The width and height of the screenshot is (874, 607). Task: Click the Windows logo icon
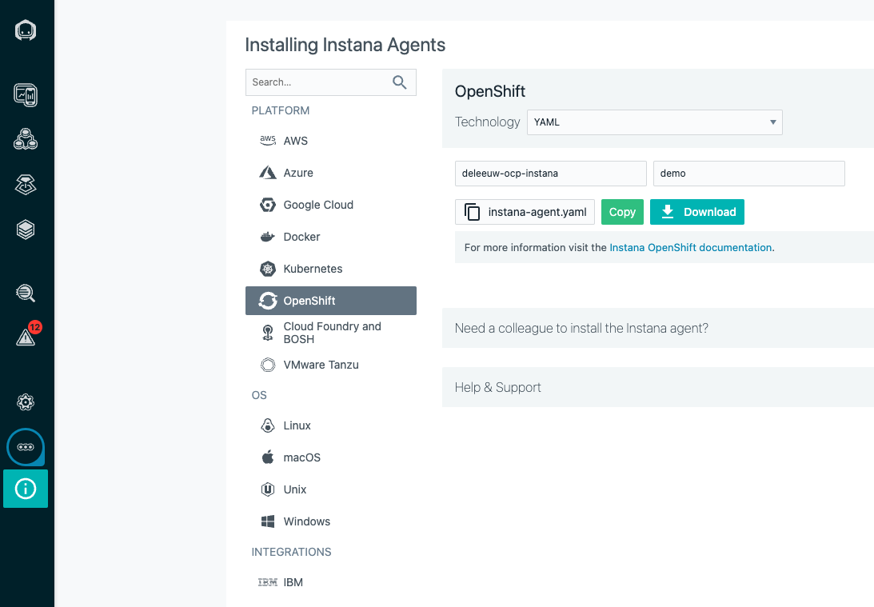(x=268, y=521)
